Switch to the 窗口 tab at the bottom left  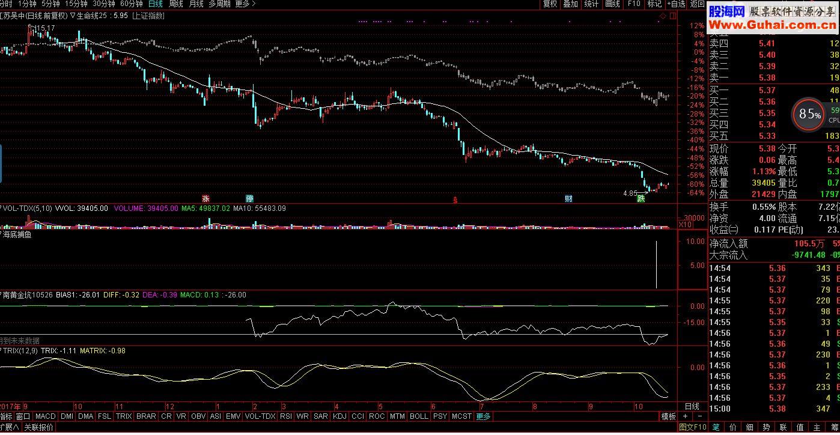point(23,416)
